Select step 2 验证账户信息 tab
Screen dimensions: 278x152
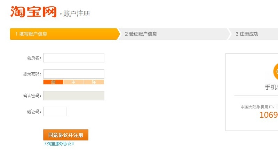tap(174, 34)
